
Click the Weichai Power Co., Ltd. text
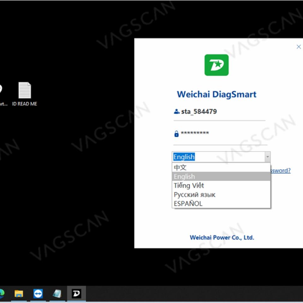coord(222,237)
